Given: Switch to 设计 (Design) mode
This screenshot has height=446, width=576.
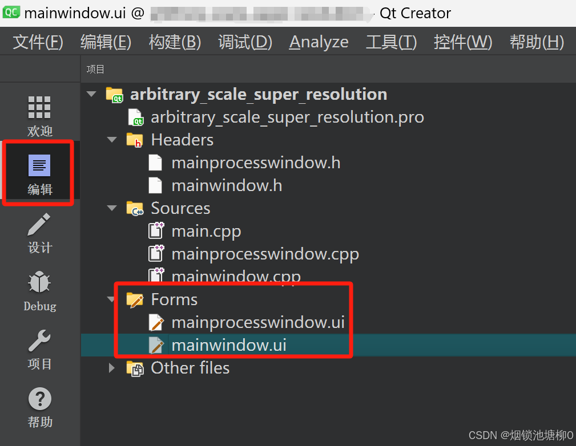Looking at the screenshot, I should 39,233.
